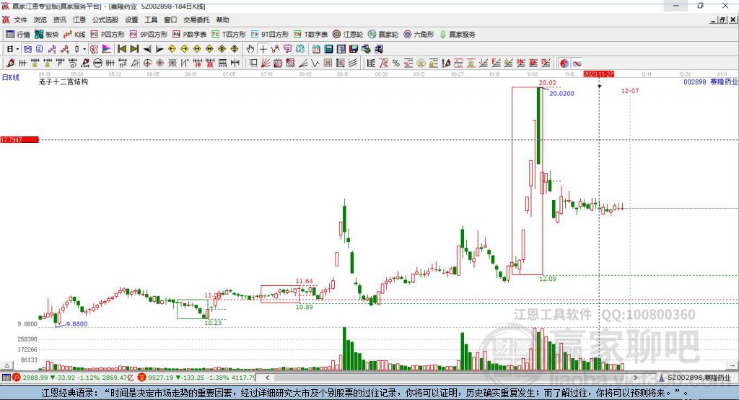Screen dimensions: 739x400
Task: Open the 资讯 menu
Action: click(x=59, y=19)
